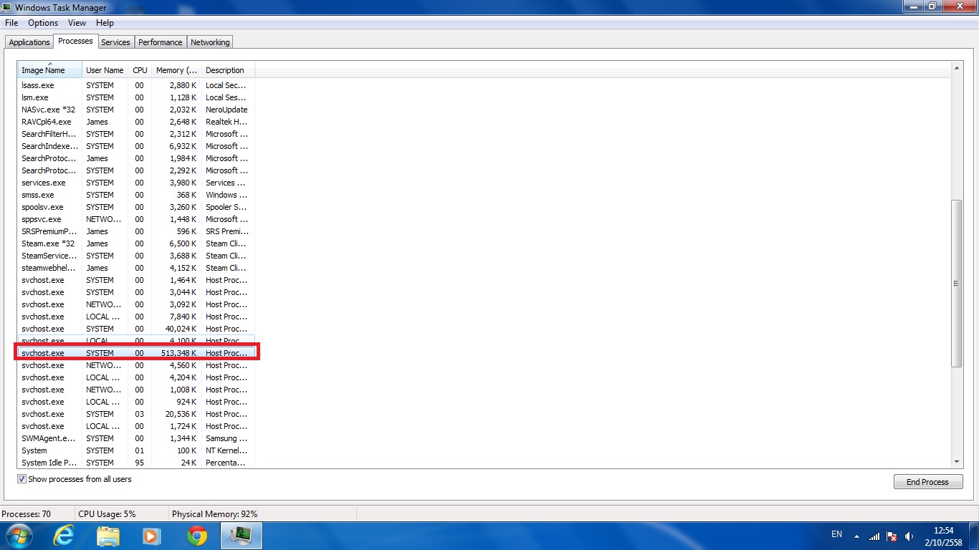Open Google Chrome from the taskbar

pyautogui.click(x=197, y=536)
